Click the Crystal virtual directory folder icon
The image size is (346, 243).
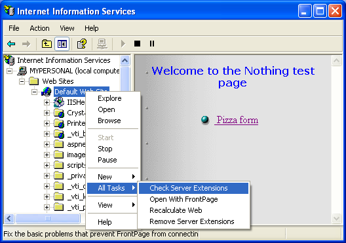click(x=59, y=113)
